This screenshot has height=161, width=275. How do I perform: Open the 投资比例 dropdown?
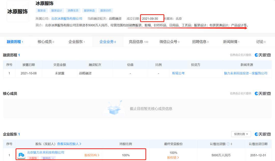click(x=241, y=134)
